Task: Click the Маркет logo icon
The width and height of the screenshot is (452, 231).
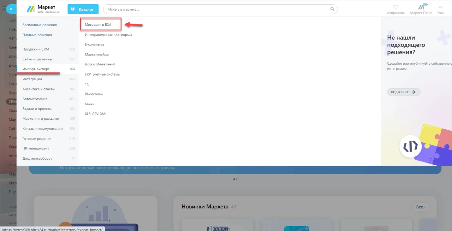Action: click(x=31, y=9)
